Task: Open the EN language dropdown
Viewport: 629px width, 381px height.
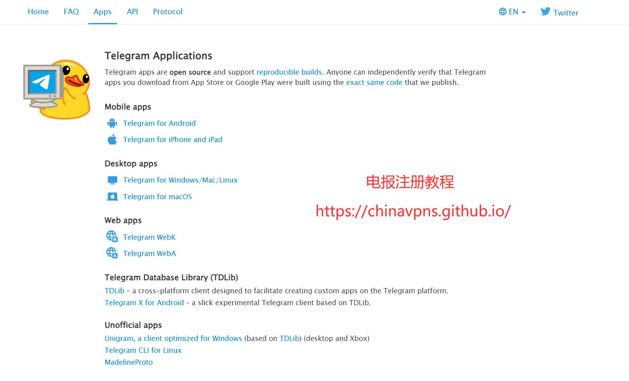Action: (x=512, y=12)
